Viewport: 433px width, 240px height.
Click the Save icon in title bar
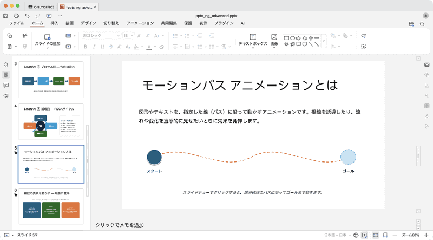[5, 16]
